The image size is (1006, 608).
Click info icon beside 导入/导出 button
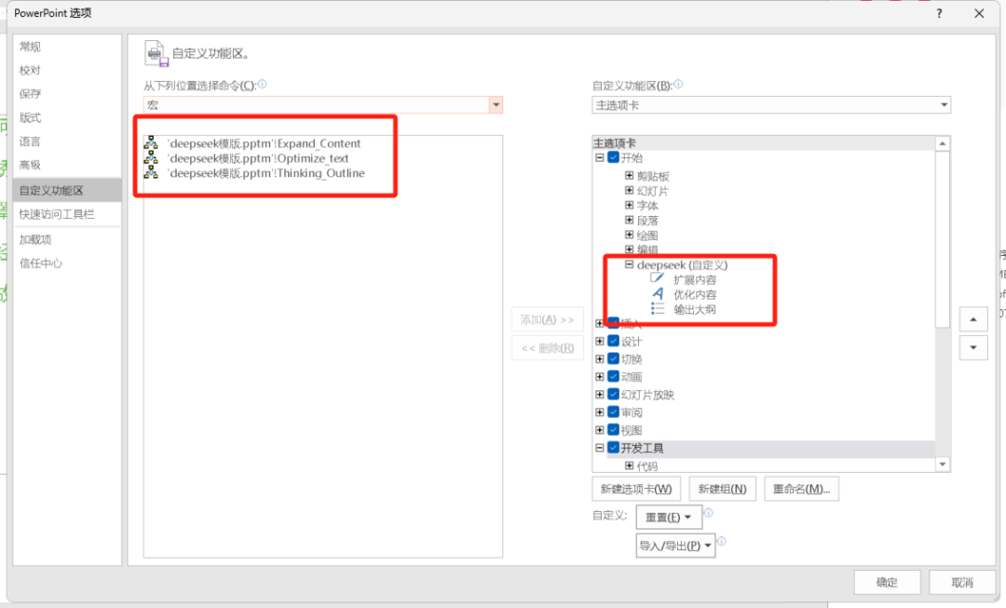point(721,541)
